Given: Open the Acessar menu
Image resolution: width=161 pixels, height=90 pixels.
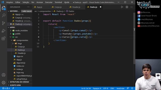Looking at the screenshot, I should (40, 2).
